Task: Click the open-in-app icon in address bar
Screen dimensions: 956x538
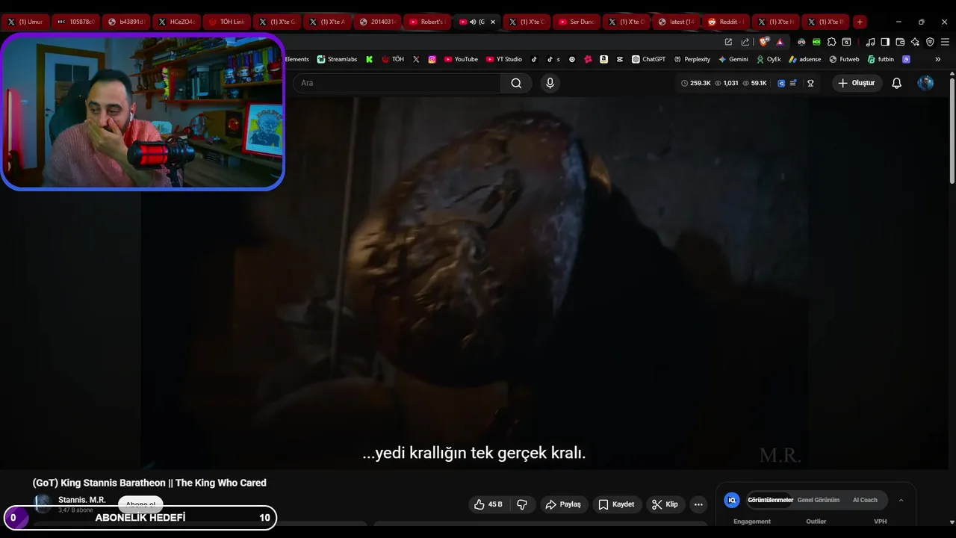Action: pos(728,42)
